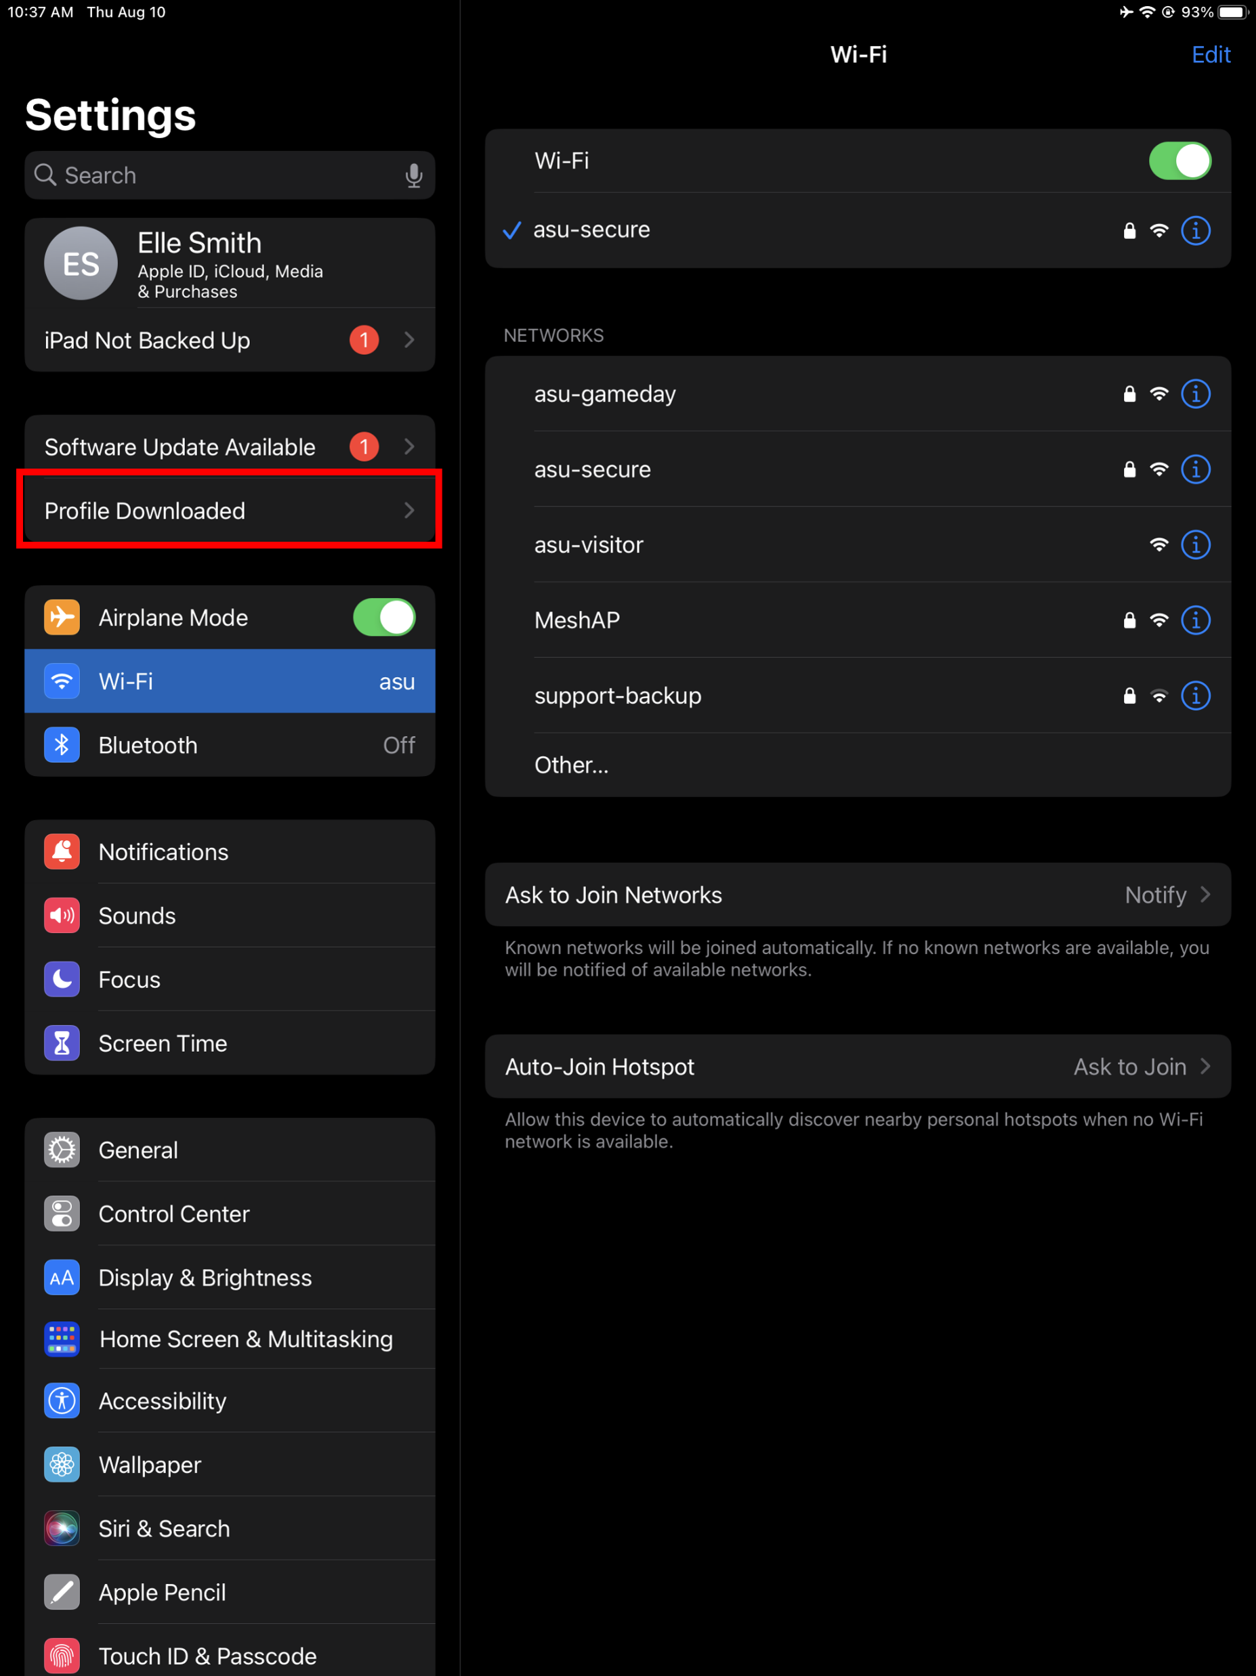Open Apple Pencil settings

click(x=230, y=1593)
